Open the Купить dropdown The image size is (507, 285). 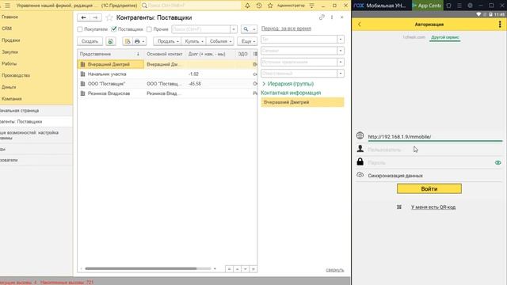(x=193, y=41)
